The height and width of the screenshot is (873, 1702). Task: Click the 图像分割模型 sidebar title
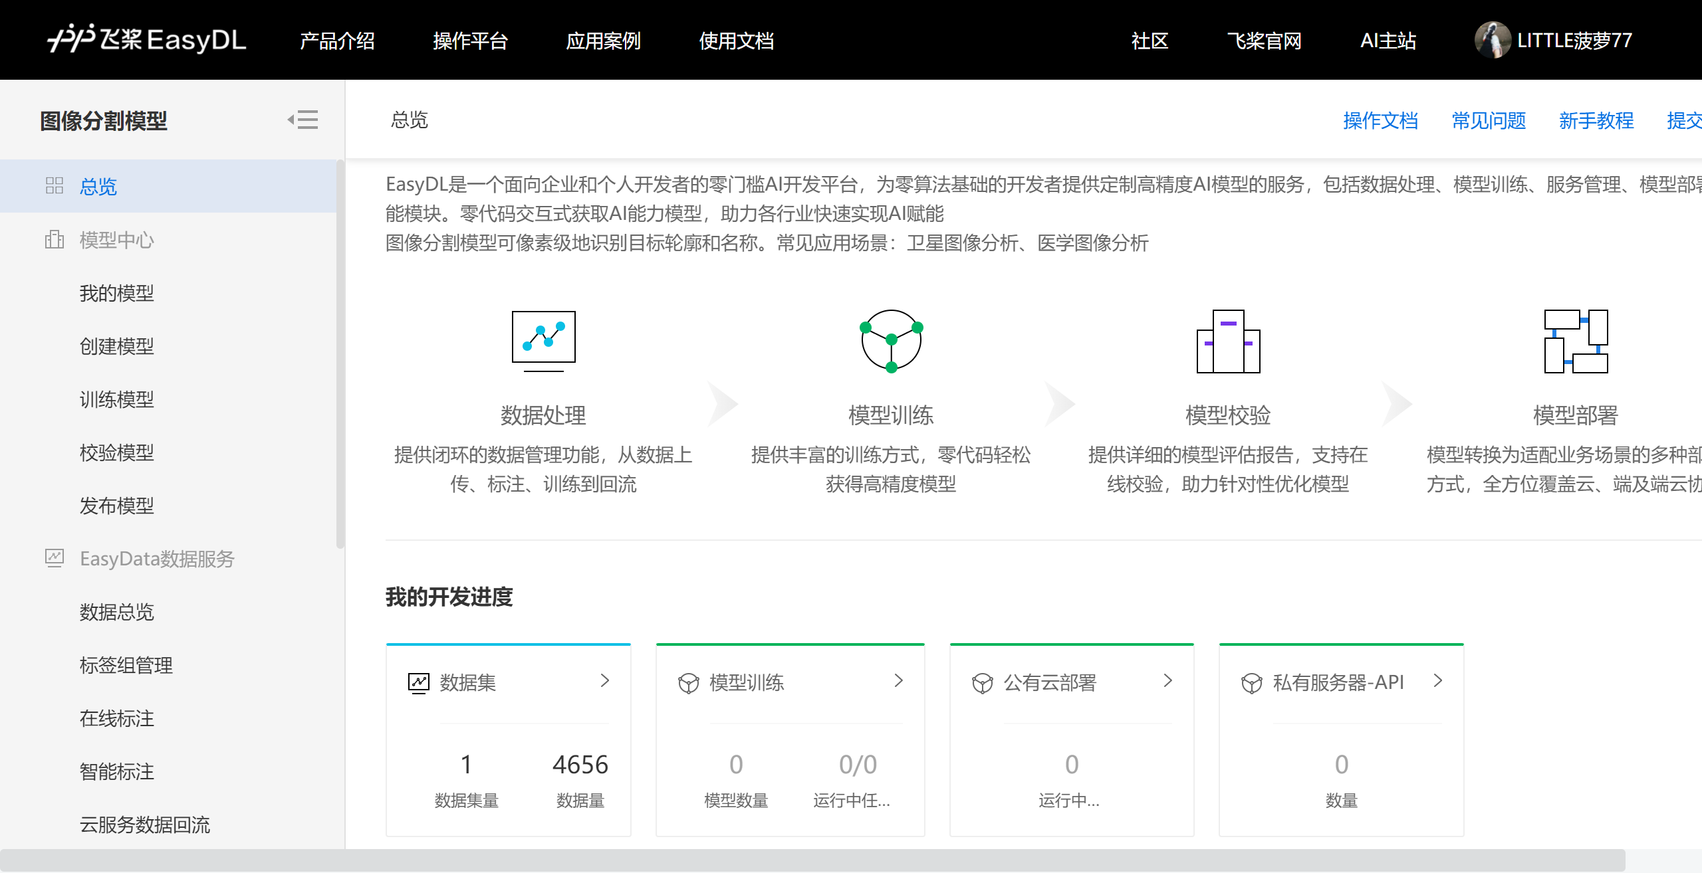pyautogui.click(x=104, y=120)
